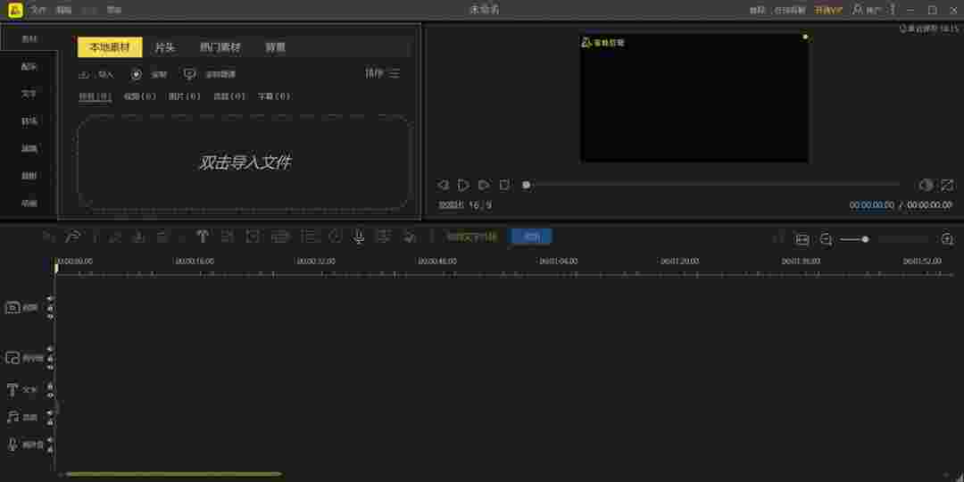Open the 动画 section in the sidebar
The width and height of the screenshot is (964, 482).
pyautogui.click(x=29, y=203)
